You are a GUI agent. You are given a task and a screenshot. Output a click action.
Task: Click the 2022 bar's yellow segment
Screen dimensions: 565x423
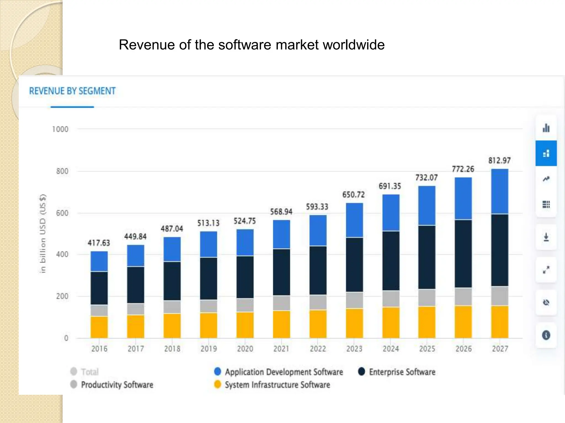(318, 324)
